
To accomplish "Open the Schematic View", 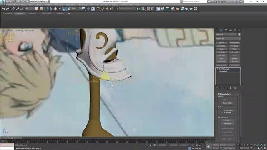I will pos(167,9).
